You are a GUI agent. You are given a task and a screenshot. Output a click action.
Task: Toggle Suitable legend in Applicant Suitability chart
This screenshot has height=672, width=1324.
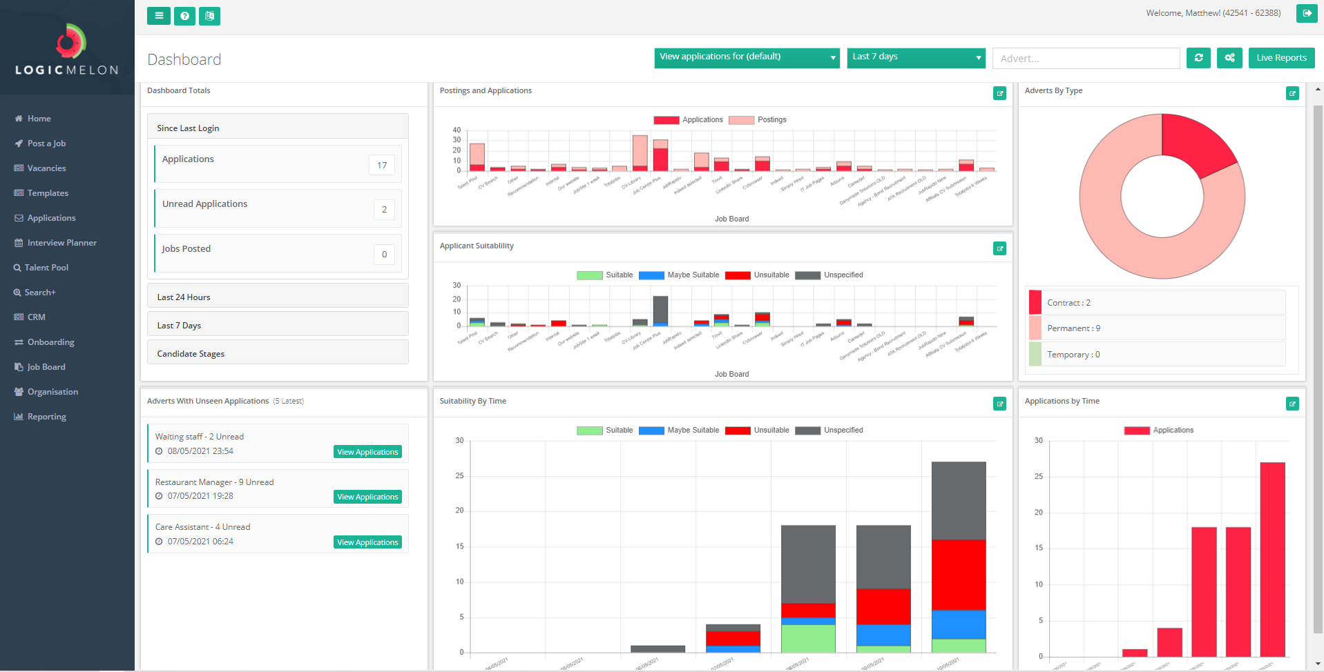pyautogui.click(x=604, y=275)
